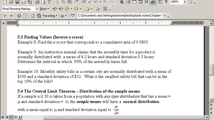This screenshot has height=120, width=214.
Task: Toggle show/hide paragraph marks
Action: click(x=166, y=2)
